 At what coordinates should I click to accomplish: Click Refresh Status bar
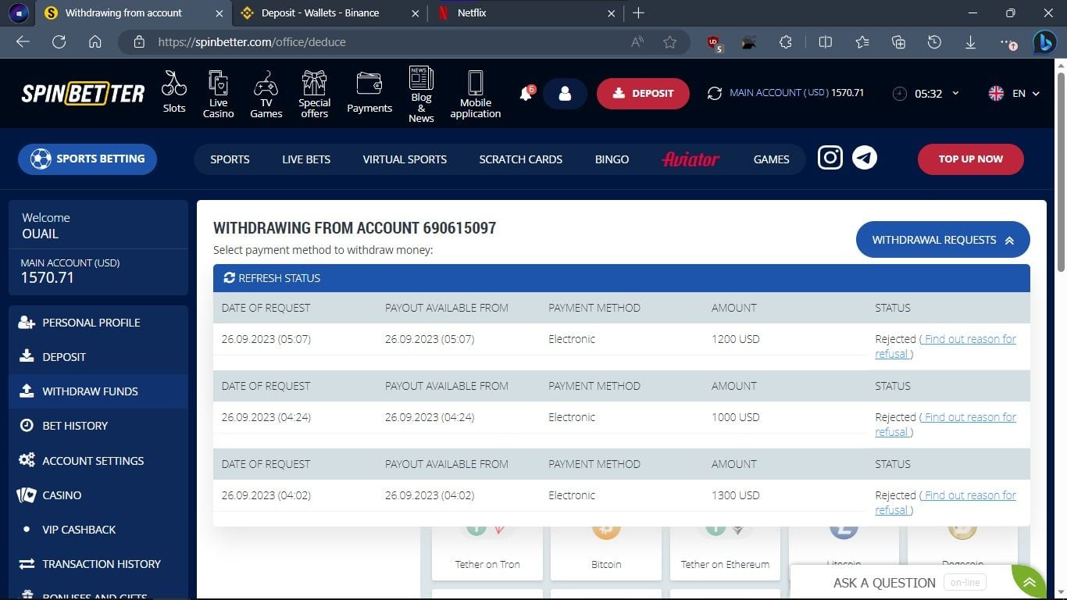621,278
